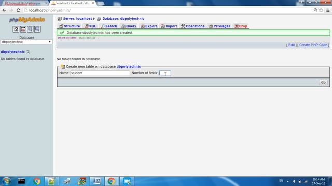Click the browser back arrow

pyautogui.click(x=4, y=10)
